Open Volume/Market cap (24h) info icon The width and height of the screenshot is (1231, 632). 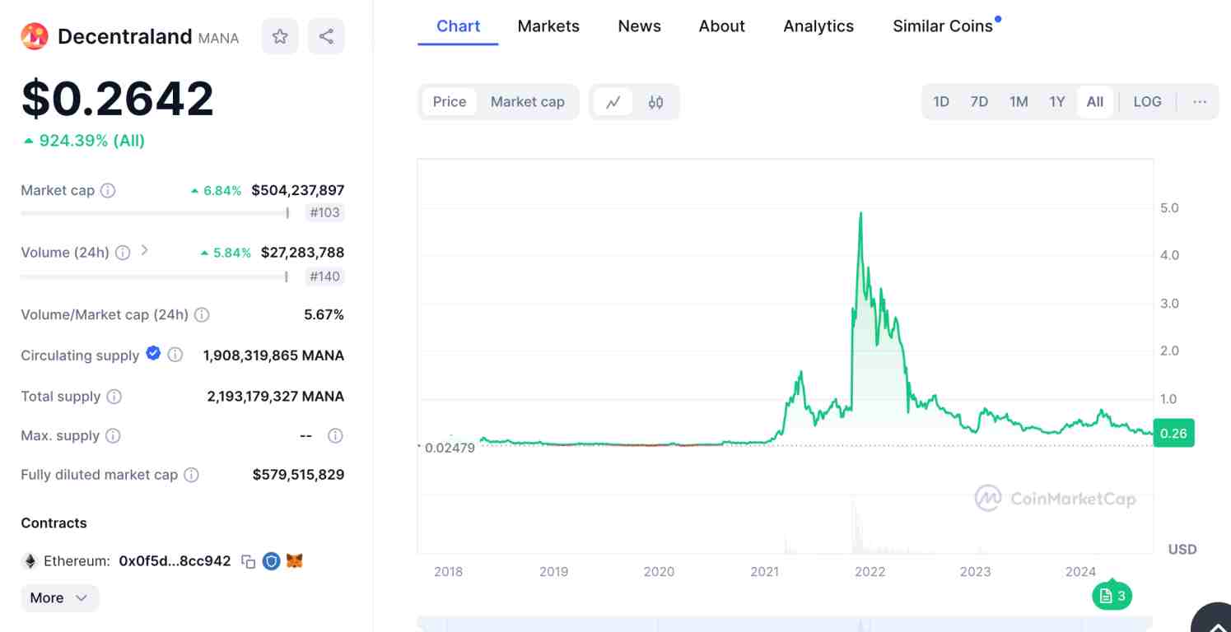click(x=202, y=314)
